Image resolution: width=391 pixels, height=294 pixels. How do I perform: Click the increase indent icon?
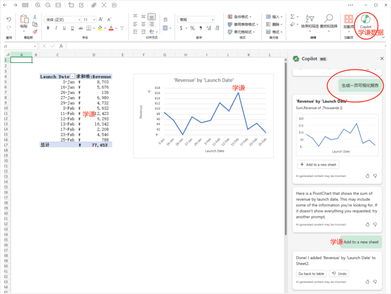pos(143,32)
